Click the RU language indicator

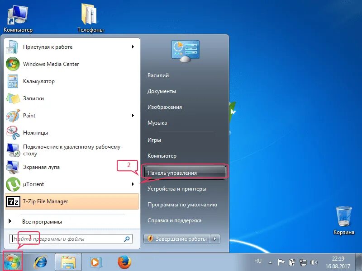pos(258,261)
